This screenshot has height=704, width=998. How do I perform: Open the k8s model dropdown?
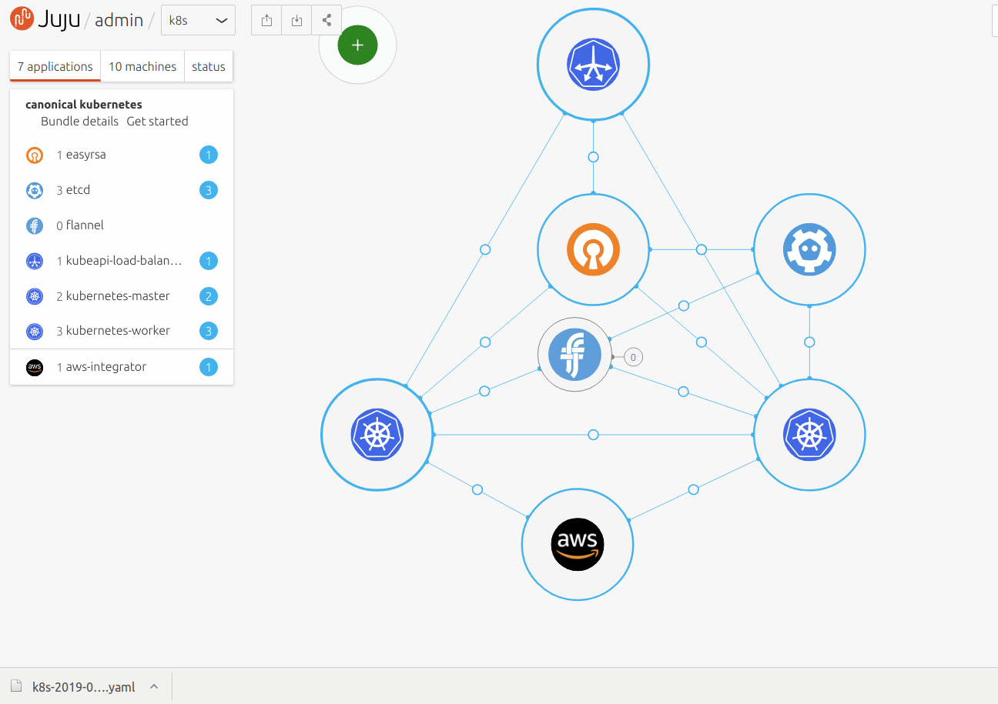point(198,21)
